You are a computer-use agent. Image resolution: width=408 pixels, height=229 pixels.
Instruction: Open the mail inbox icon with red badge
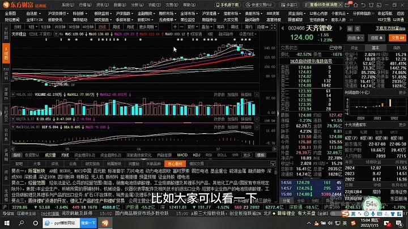pos(348,5)
